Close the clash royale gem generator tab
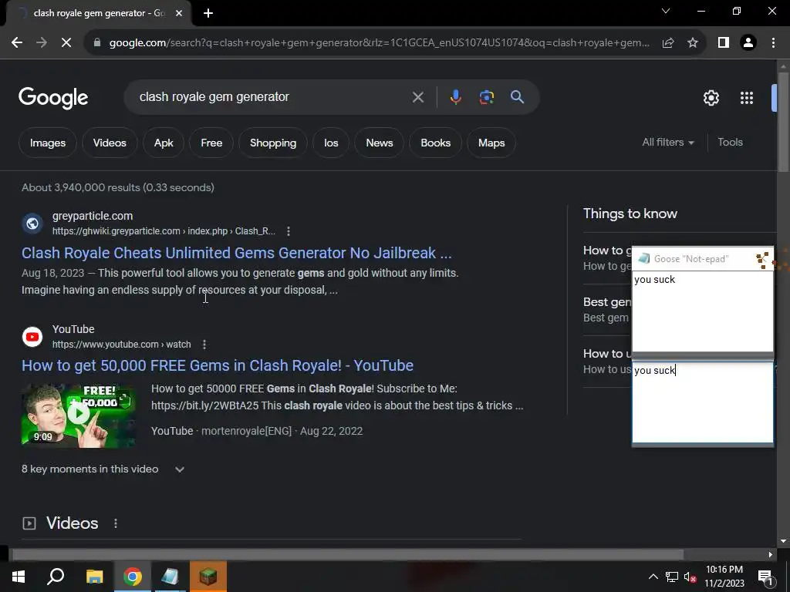Screen dimensions: 790x592 tap(179, 14)
